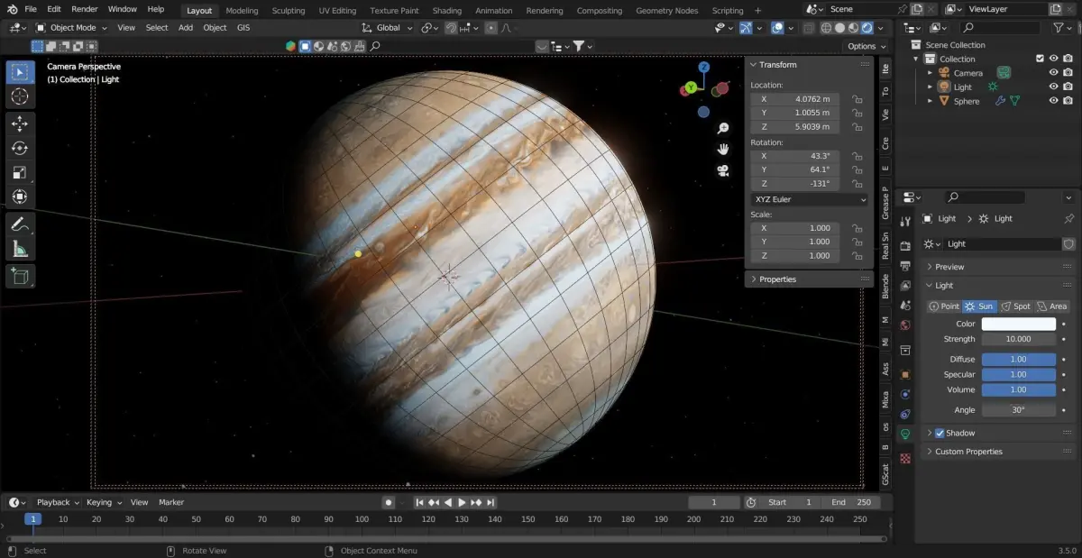This screenshot has height=558, width=1082.
Task: Click the light Strength value field
Action: coord(1018,339)
